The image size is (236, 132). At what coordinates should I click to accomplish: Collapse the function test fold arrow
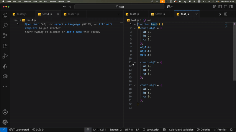tap(135, 24)
